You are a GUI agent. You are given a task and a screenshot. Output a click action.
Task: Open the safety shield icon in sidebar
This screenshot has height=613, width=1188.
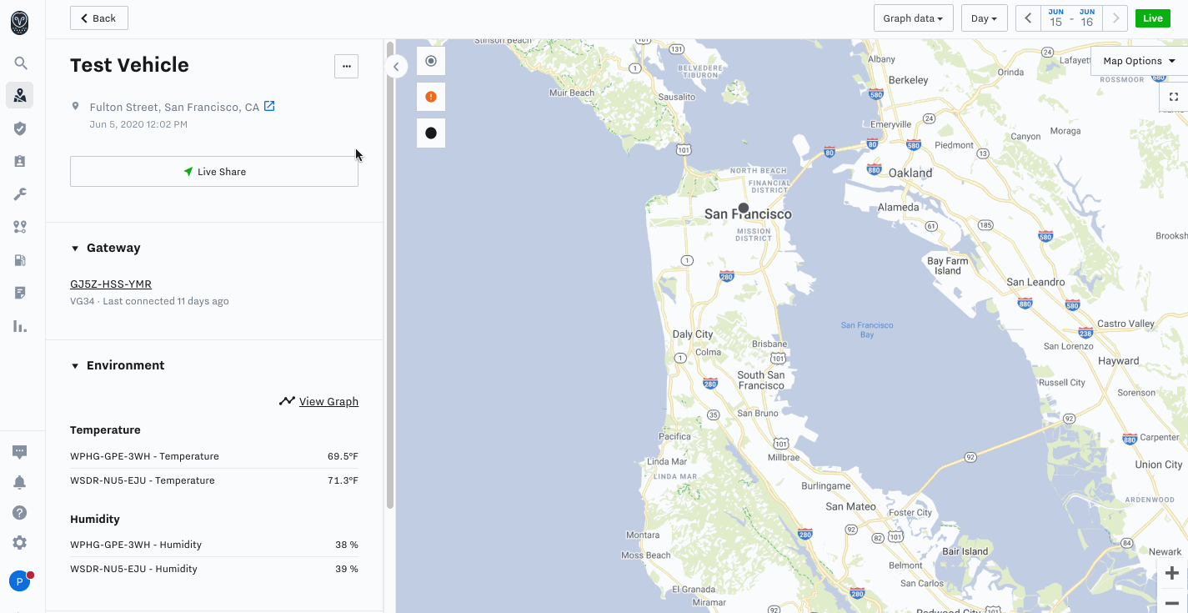[x=20, y=128]
